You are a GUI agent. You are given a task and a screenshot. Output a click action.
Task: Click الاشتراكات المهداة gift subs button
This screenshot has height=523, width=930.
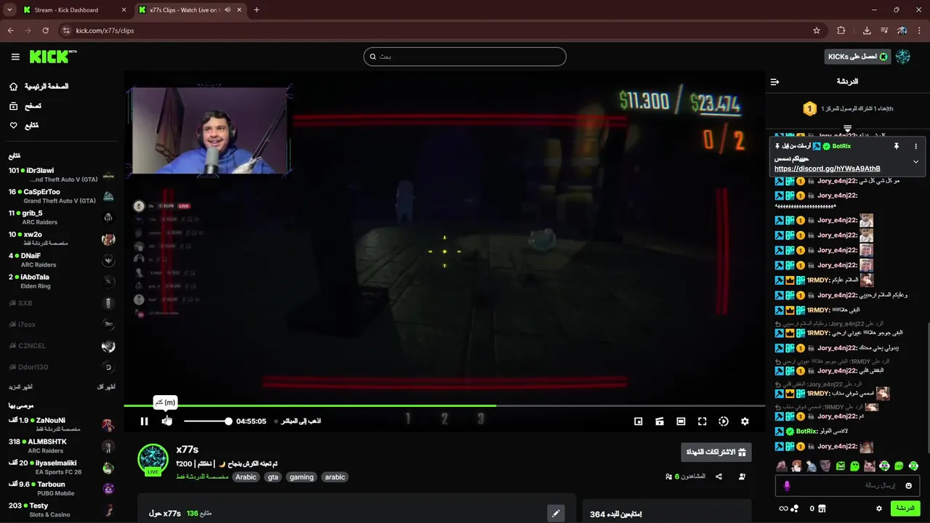pyautogui.click(x=716, y=452)
